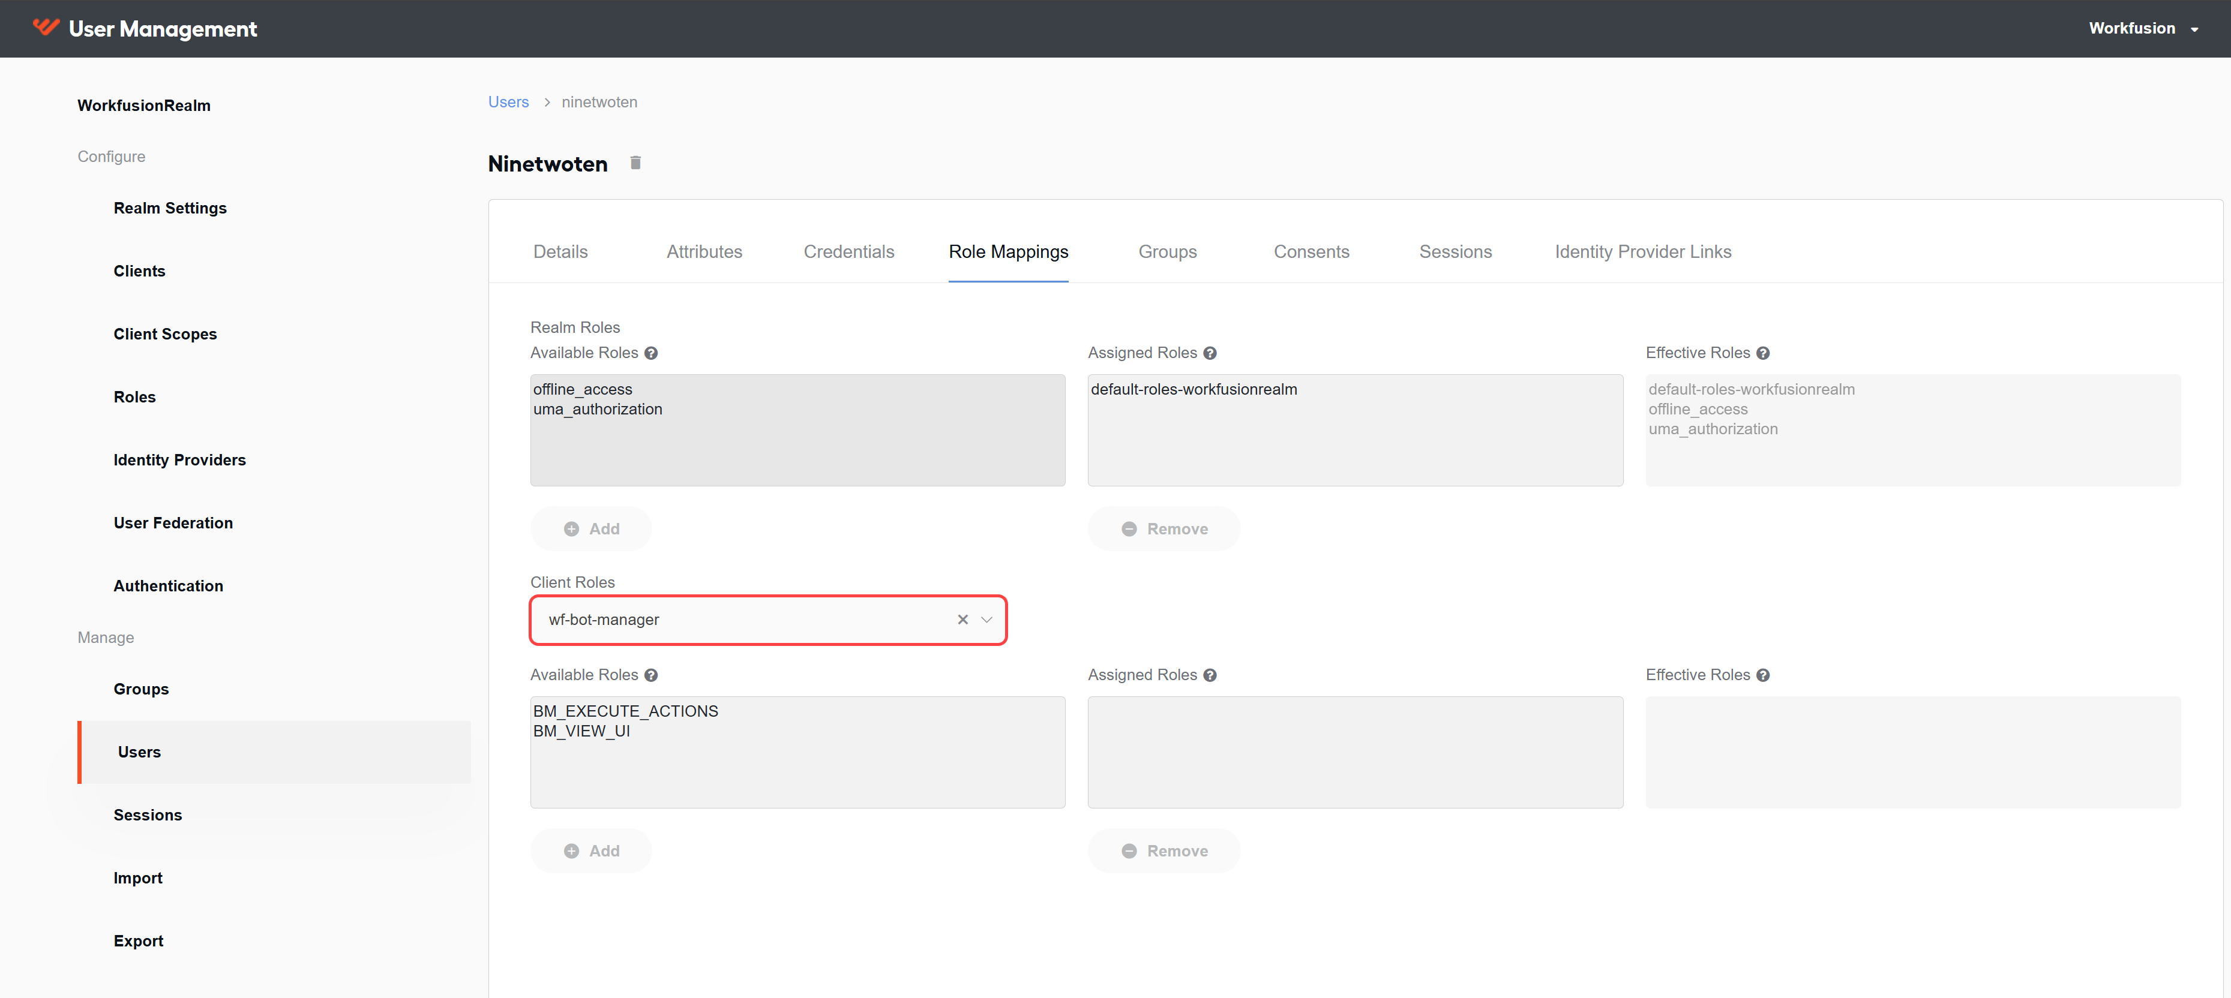Image resolution: width=2231 pixels, height=998 pixels.
Task: Click Remove under Realm Assigned Roles
Action: [1164, 529]
